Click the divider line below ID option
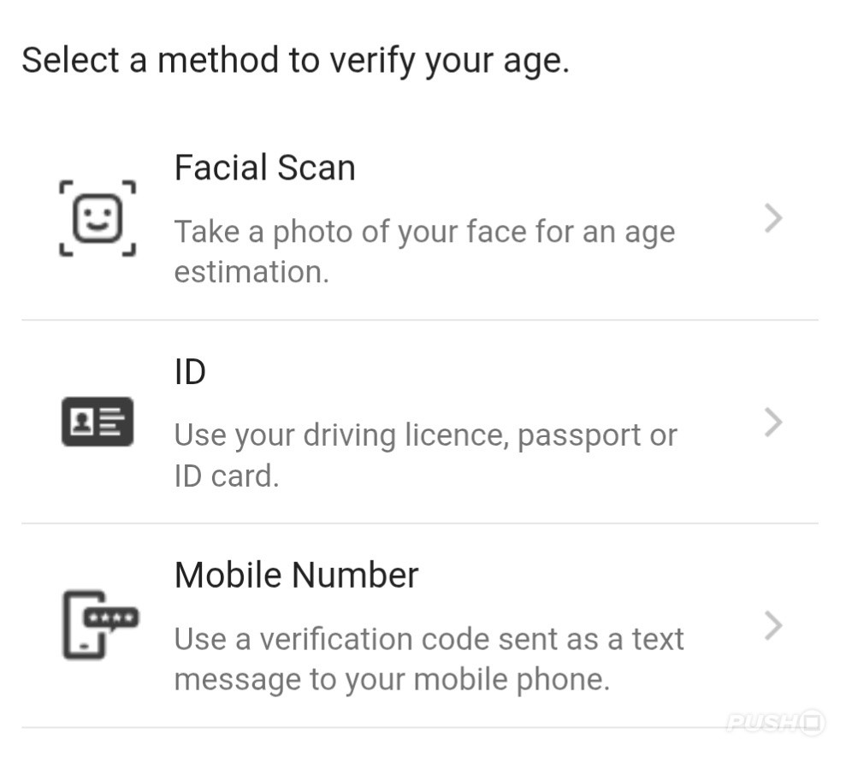846x757 pixels. [419, 523]
